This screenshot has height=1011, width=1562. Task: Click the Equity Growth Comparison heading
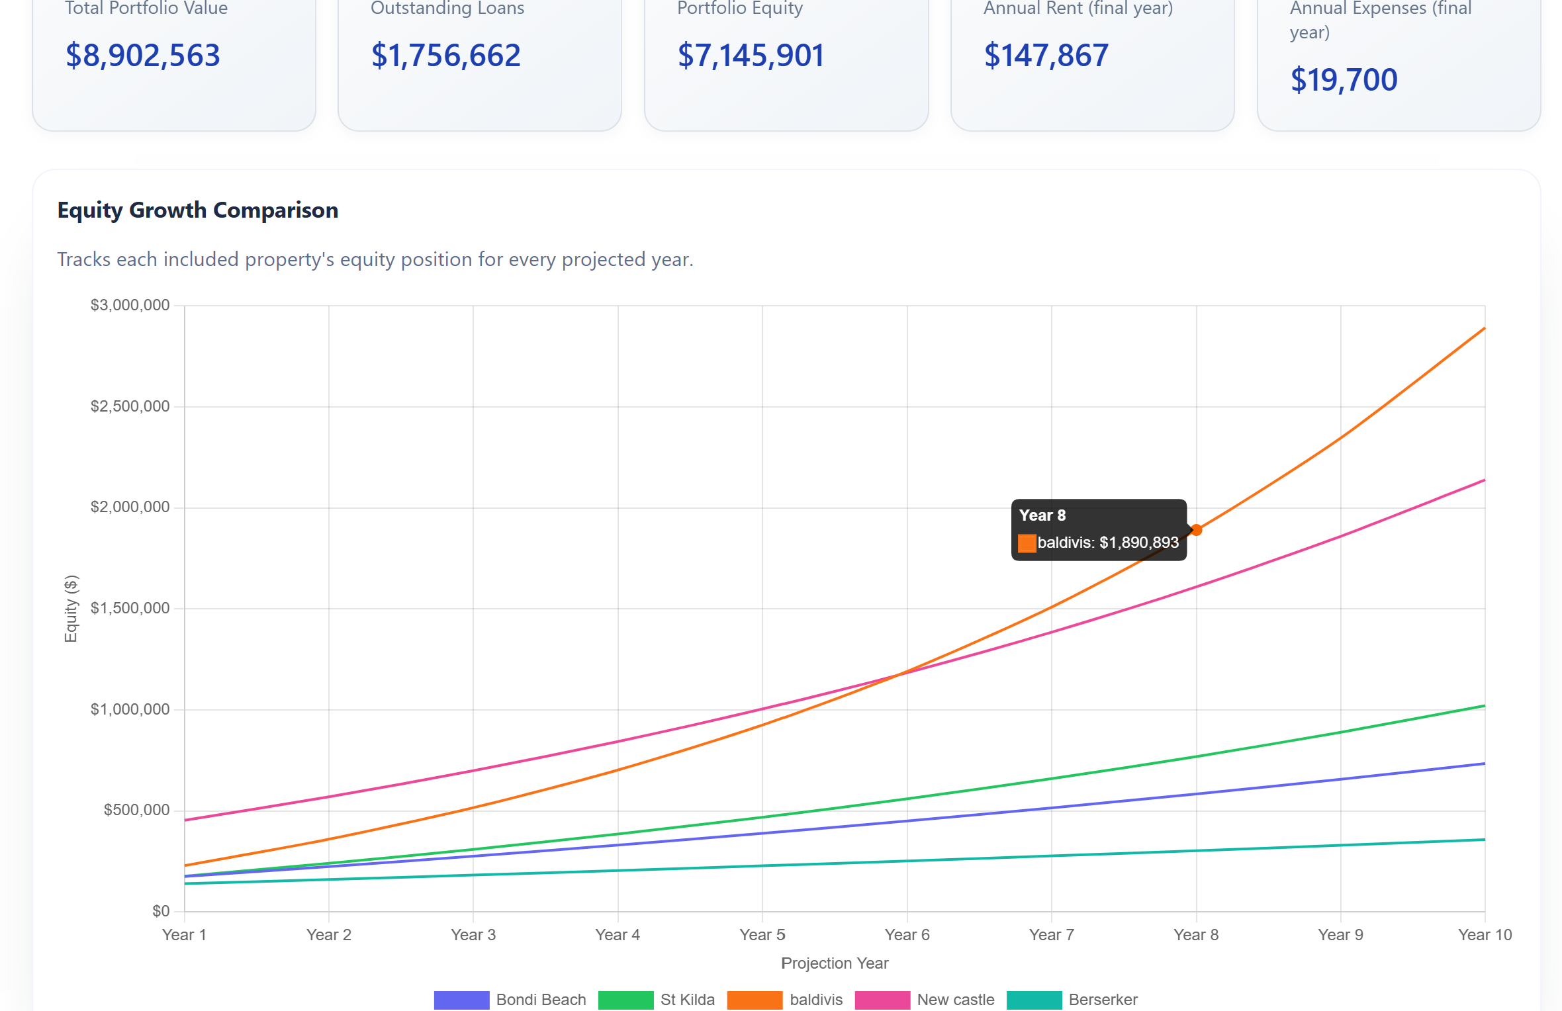pos(198,210)
